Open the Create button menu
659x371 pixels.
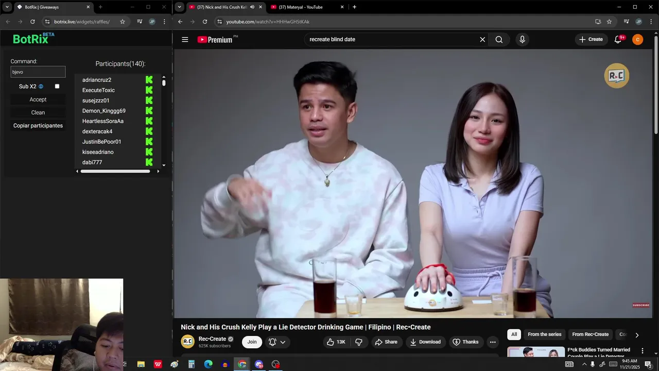(x=591, y=39)
